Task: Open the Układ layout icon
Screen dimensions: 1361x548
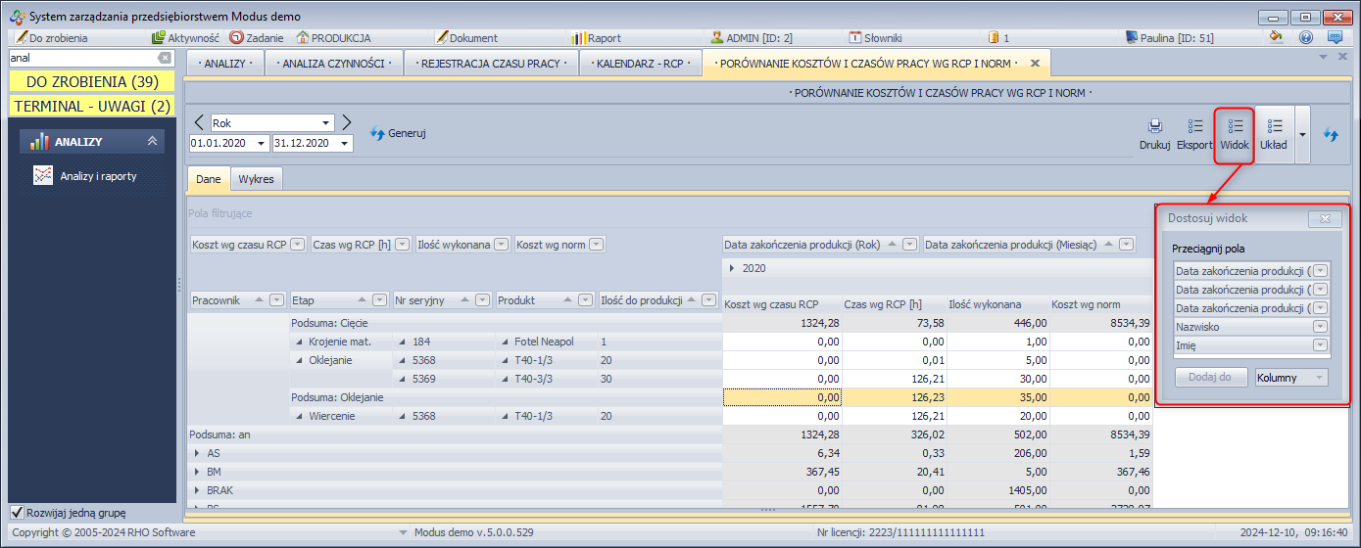Action: point(1274,133)
